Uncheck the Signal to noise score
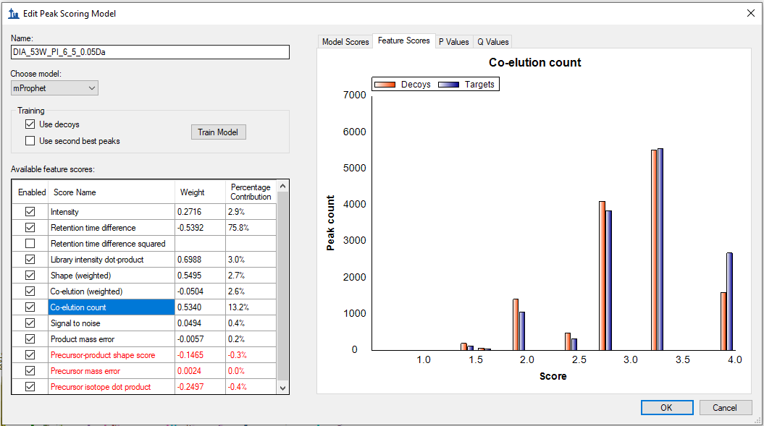 click(30, 323)
